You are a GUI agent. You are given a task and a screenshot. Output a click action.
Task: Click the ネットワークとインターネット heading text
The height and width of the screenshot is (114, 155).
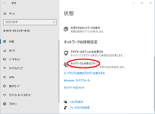click(x=16, y=31)
